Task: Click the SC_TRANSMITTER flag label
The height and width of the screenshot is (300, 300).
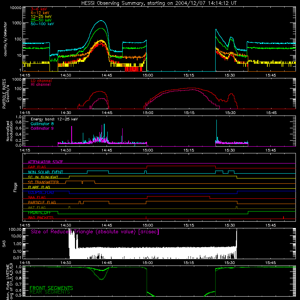Action: (43, 182)
